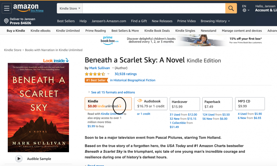
Task: Click the orange search magnifier icon
Action: coord(231,8)
